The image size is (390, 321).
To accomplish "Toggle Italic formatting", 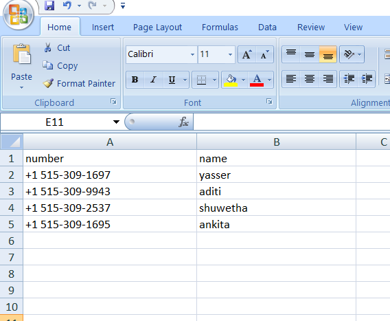I will [154, 80].
